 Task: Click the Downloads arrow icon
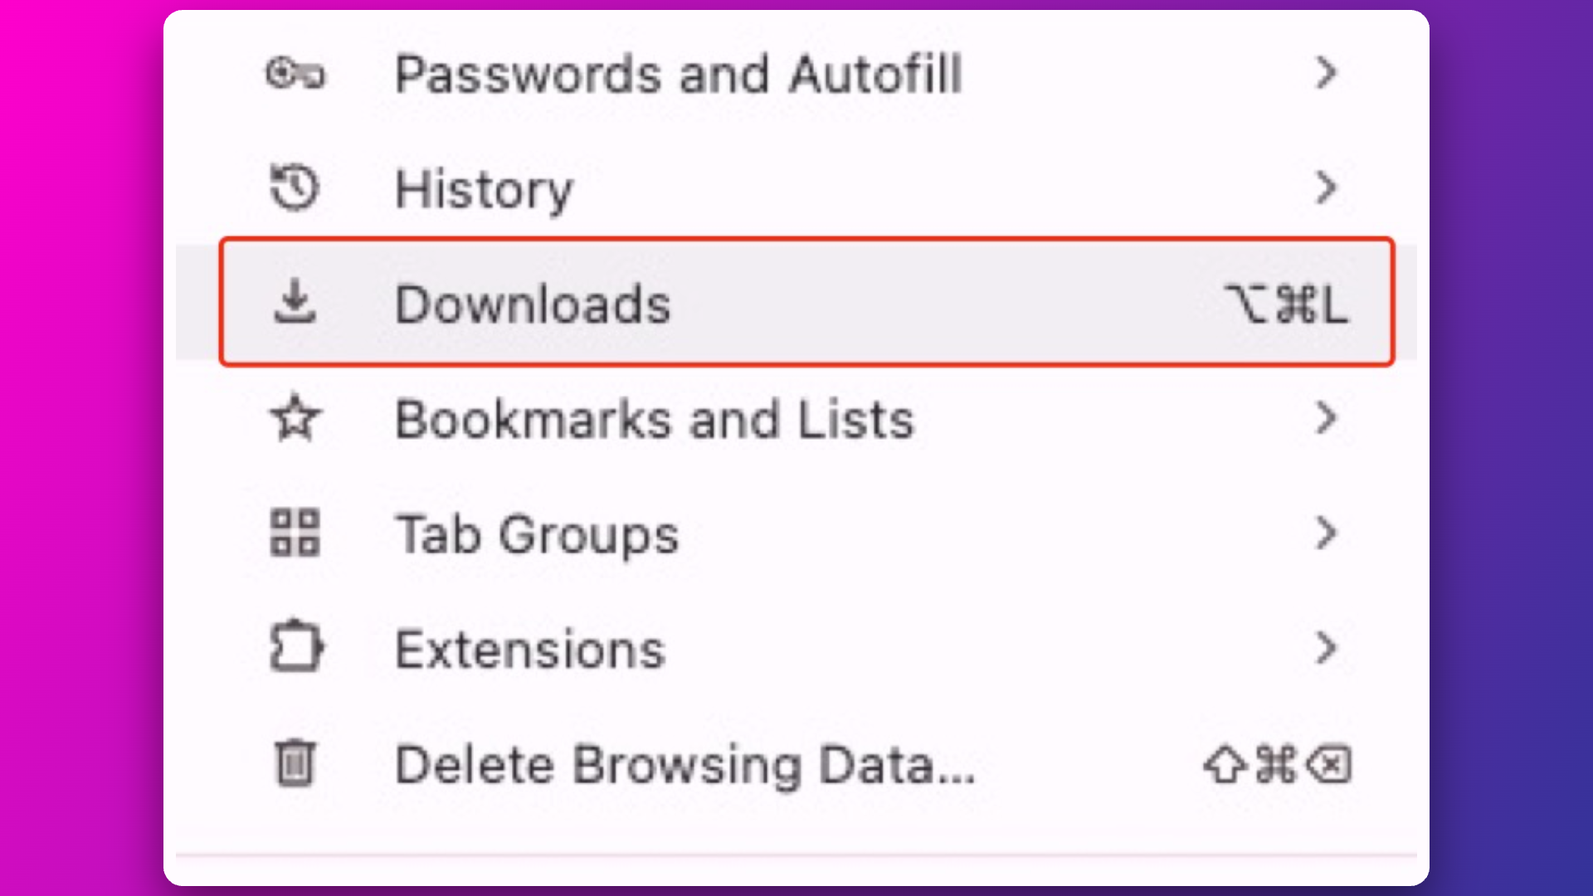click(x=295, y=303)
